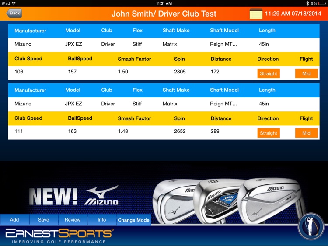This screenshot has width=328, height=246.
Task: Click 45in length in second club entry
Action: pos(264,104)
